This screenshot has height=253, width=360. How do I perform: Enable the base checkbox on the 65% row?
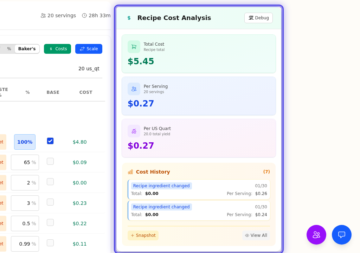50,161
